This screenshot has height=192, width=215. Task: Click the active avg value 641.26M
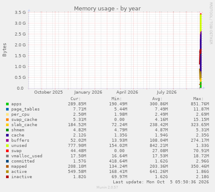[159, 172]
